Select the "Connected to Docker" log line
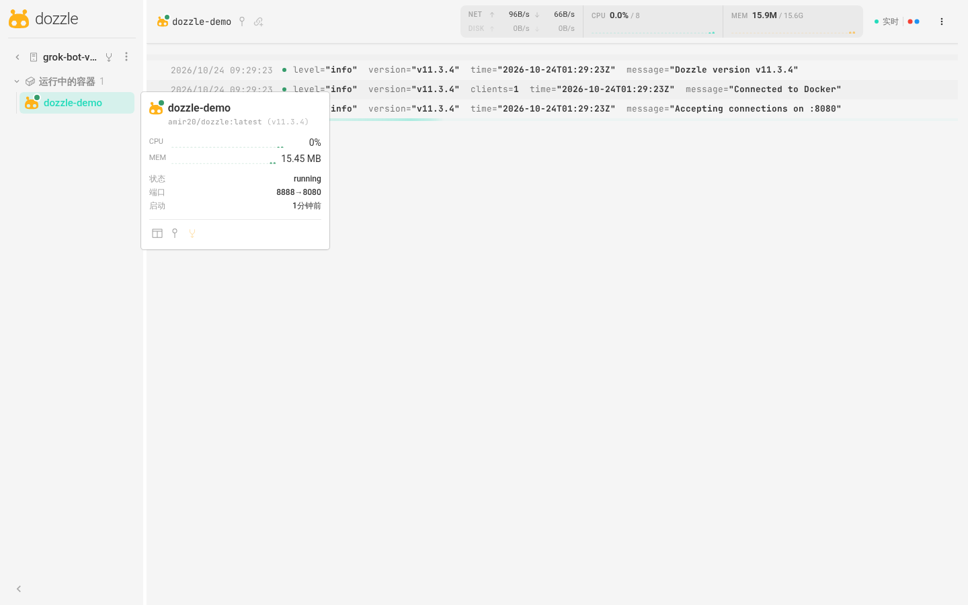 point(552,89)
